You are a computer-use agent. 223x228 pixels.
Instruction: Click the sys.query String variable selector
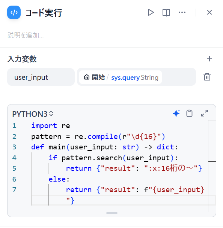pos(121,77)
